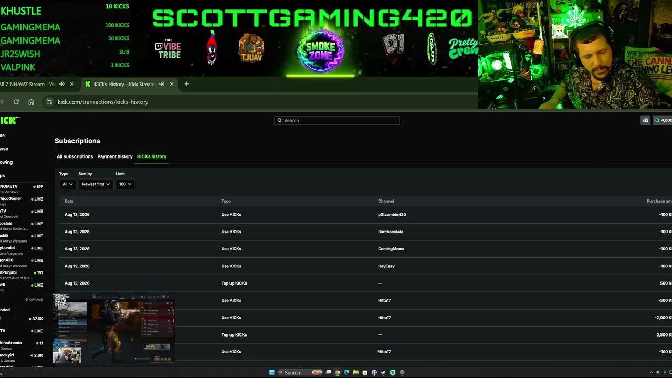The height and width of the screenshot is (378, 672).
Task: Mute the KICKs History tab audio
Action: (x=162, y=84)
